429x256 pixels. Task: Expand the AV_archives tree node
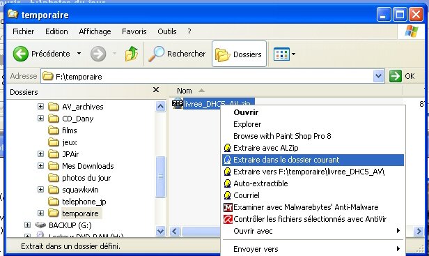point(40,106)
